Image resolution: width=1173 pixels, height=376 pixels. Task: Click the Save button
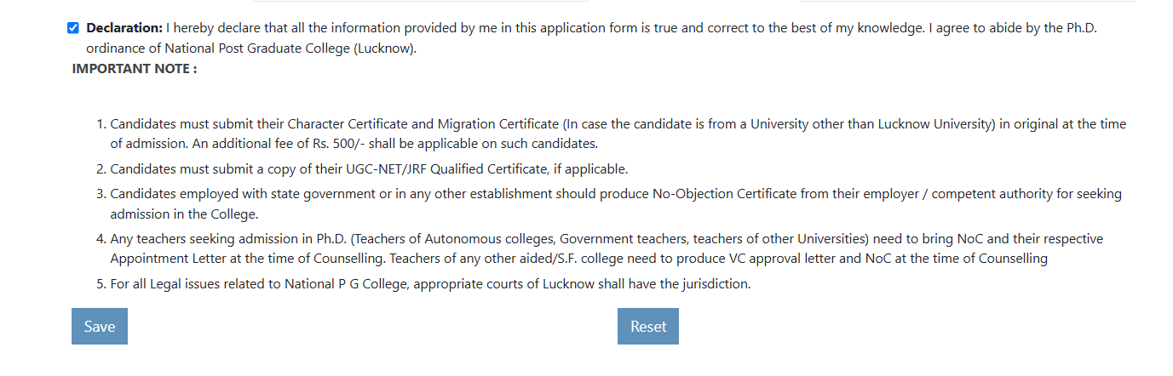coord(99,327)
